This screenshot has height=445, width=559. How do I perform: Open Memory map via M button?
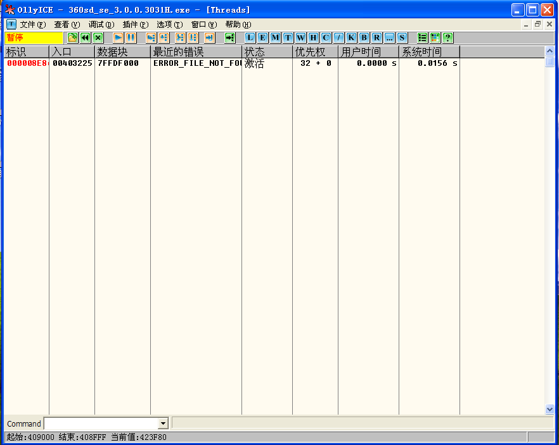(275, 38)
